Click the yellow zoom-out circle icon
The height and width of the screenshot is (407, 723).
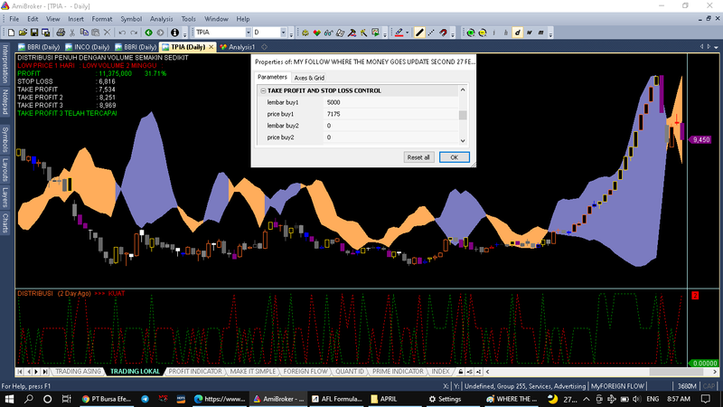483,33
